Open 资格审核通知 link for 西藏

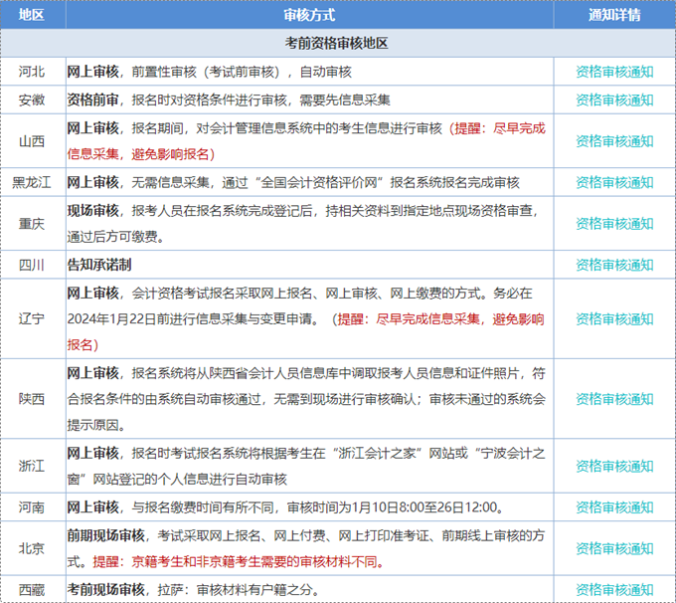[614, 590]
